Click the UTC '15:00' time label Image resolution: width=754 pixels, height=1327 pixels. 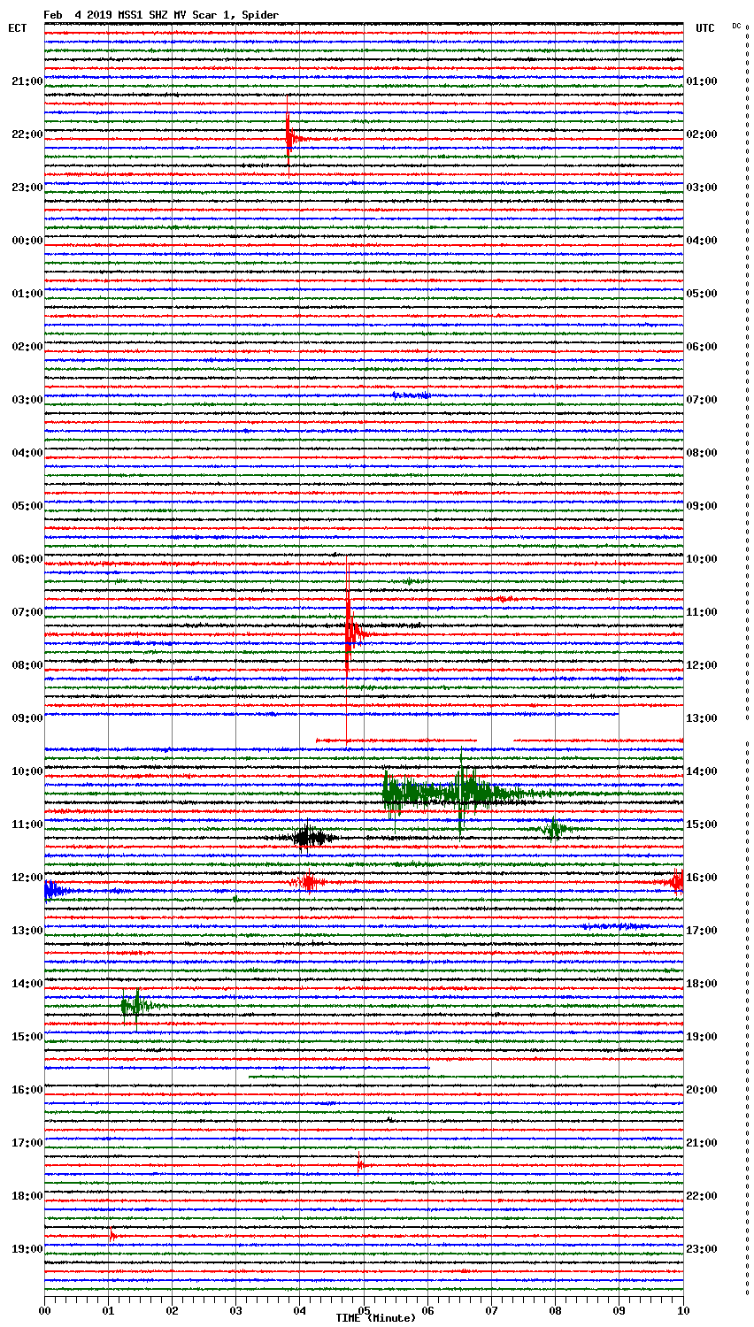pos(702,825)
